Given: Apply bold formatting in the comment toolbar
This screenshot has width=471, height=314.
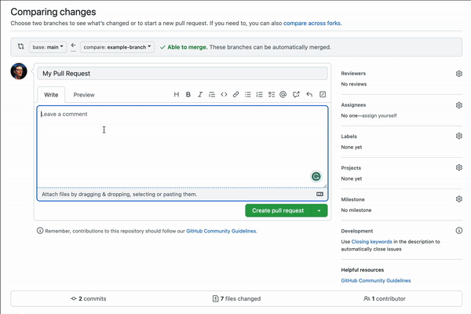Looking at the screenshot, I should 188,95.
